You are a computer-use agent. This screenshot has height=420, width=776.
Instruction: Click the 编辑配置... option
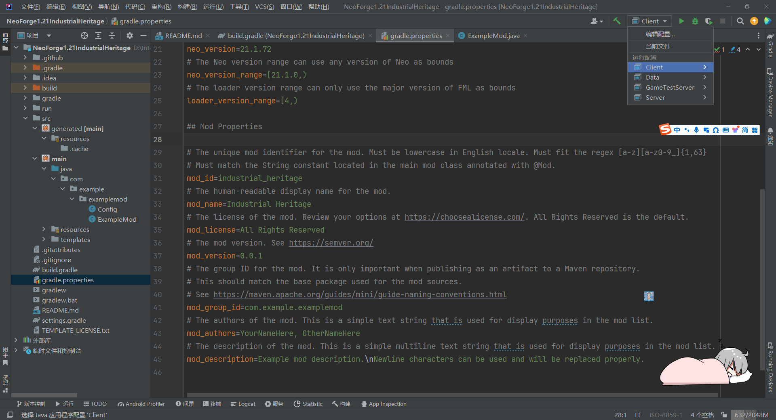(660, 34)
